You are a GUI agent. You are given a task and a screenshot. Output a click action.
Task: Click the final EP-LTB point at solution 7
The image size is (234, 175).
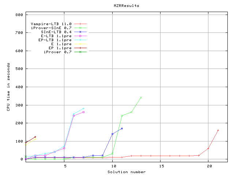[x=83, y=109]
